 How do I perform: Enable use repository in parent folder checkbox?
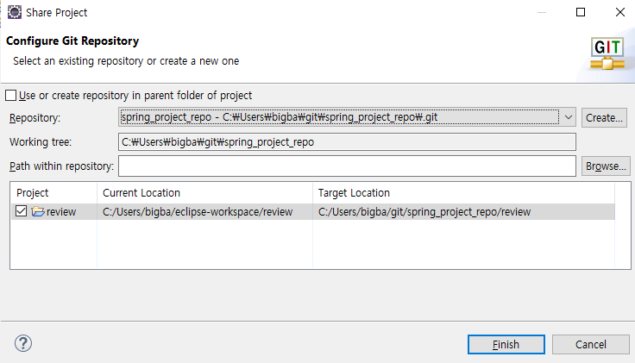point(11,96)
